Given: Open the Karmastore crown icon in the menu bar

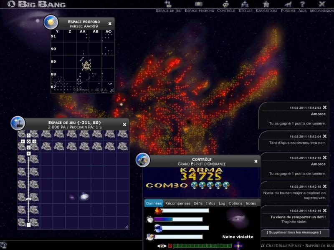Looking at the screenshot, I should click(x=266, y=3).
